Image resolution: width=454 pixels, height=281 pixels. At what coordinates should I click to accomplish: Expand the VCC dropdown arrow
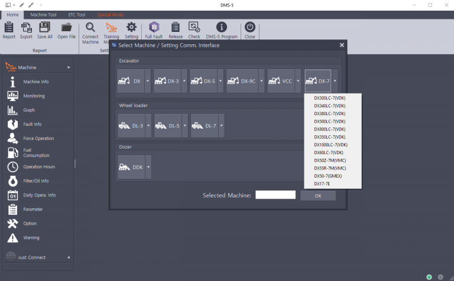(298, 81)
